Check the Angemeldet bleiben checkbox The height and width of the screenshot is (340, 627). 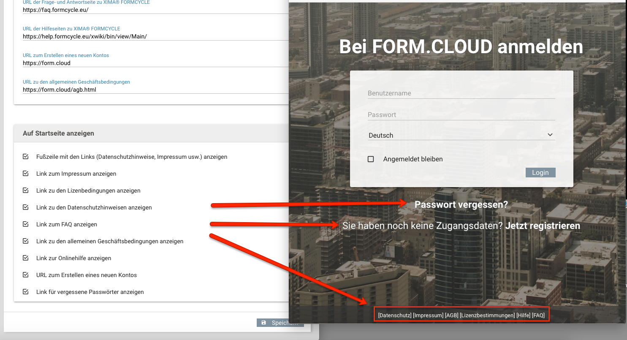pyautogui.click(x=371, y=159)
